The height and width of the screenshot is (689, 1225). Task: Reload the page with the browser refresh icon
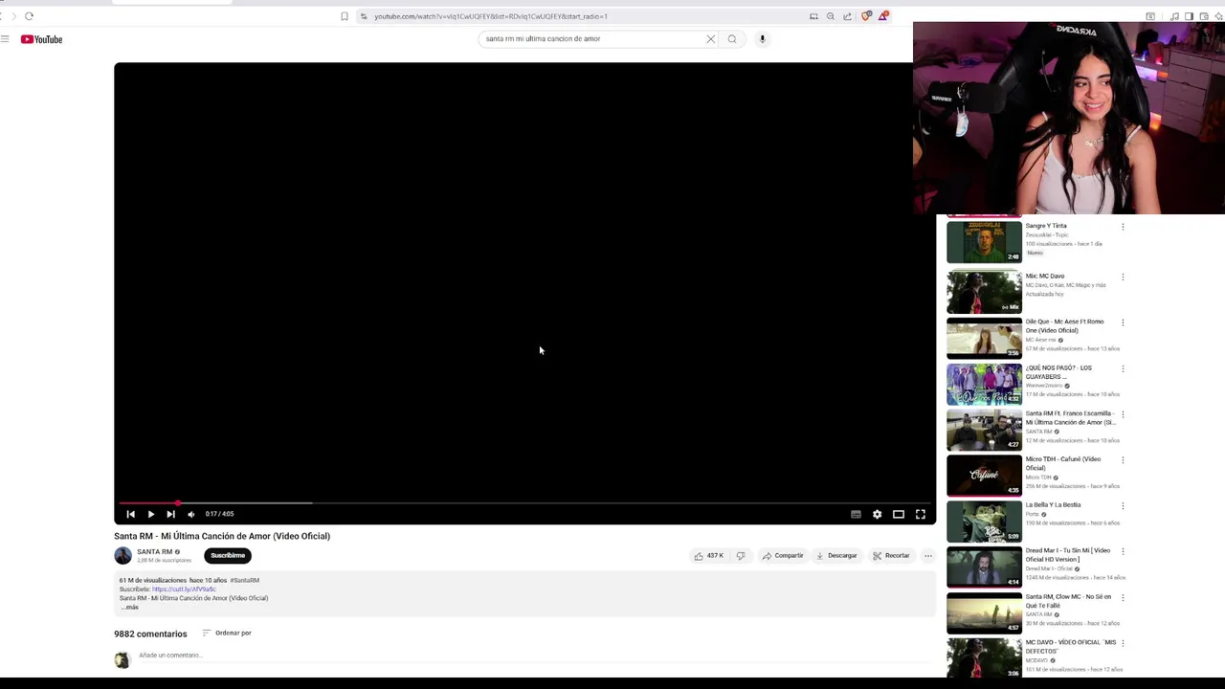pos(29,16)
